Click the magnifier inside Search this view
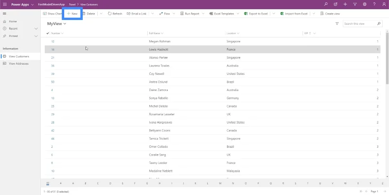 click(379, 23)
